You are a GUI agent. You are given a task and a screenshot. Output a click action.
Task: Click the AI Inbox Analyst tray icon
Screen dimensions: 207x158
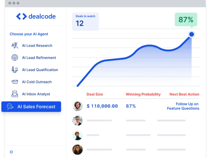(15, 94)
